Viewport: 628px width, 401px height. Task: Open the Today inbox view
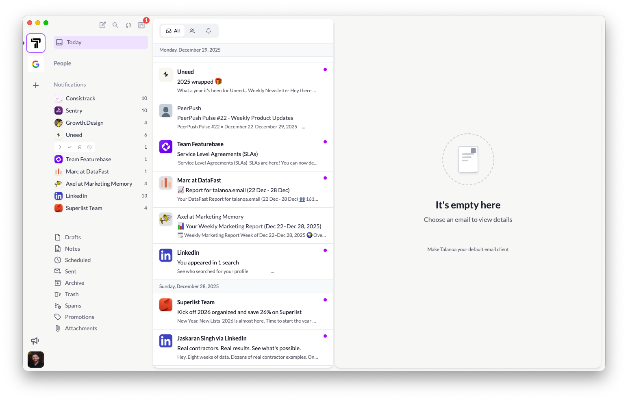point(100,42)
